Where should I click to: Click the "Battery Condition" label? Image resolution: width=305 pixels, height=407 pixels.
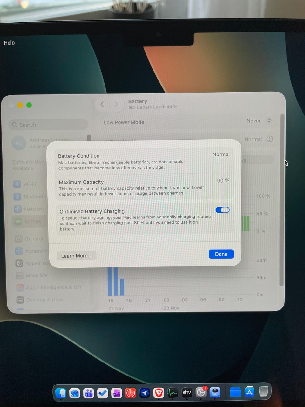79,156
